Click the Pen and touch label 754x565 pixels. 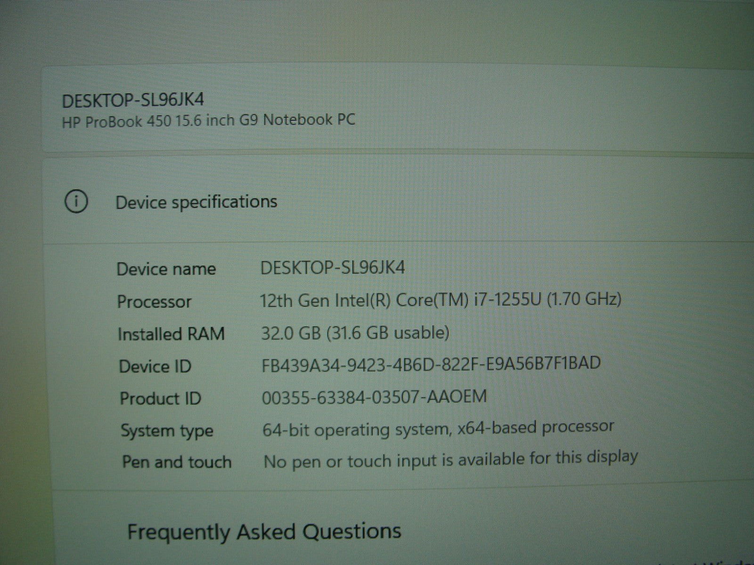(x=177, y=462)
